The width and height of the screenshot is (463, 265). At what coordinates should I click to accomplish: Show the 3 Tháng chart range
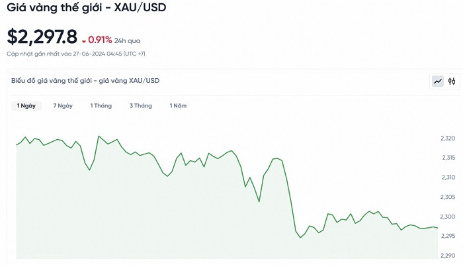click(x=140, y=106)
